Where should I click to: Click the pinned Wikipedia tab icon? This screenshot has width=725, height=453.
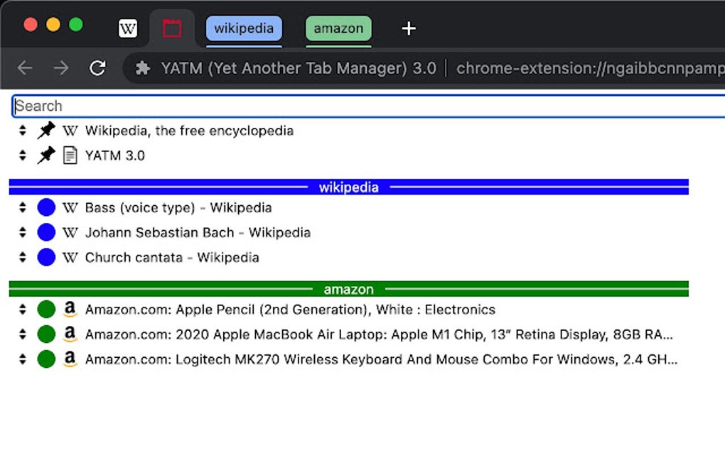pyautogui.click(x=128, y=28)
